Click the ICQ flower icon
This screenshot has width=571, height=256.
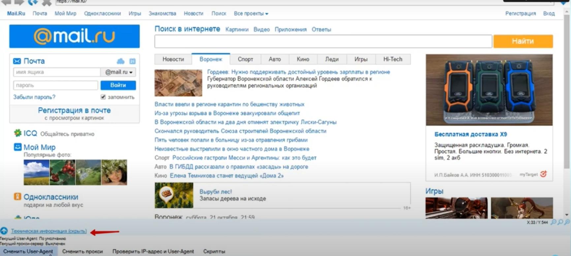pyautogui.click(x=17, y=133)
